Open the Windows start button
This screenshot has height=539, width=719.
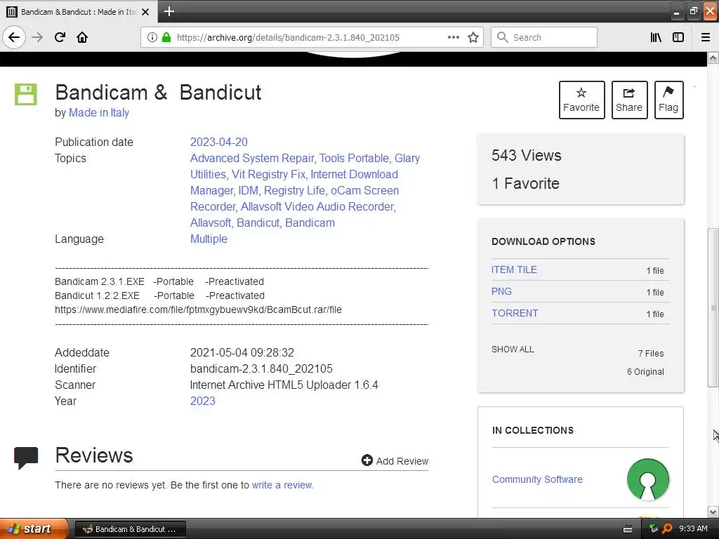tap(34, 528)
